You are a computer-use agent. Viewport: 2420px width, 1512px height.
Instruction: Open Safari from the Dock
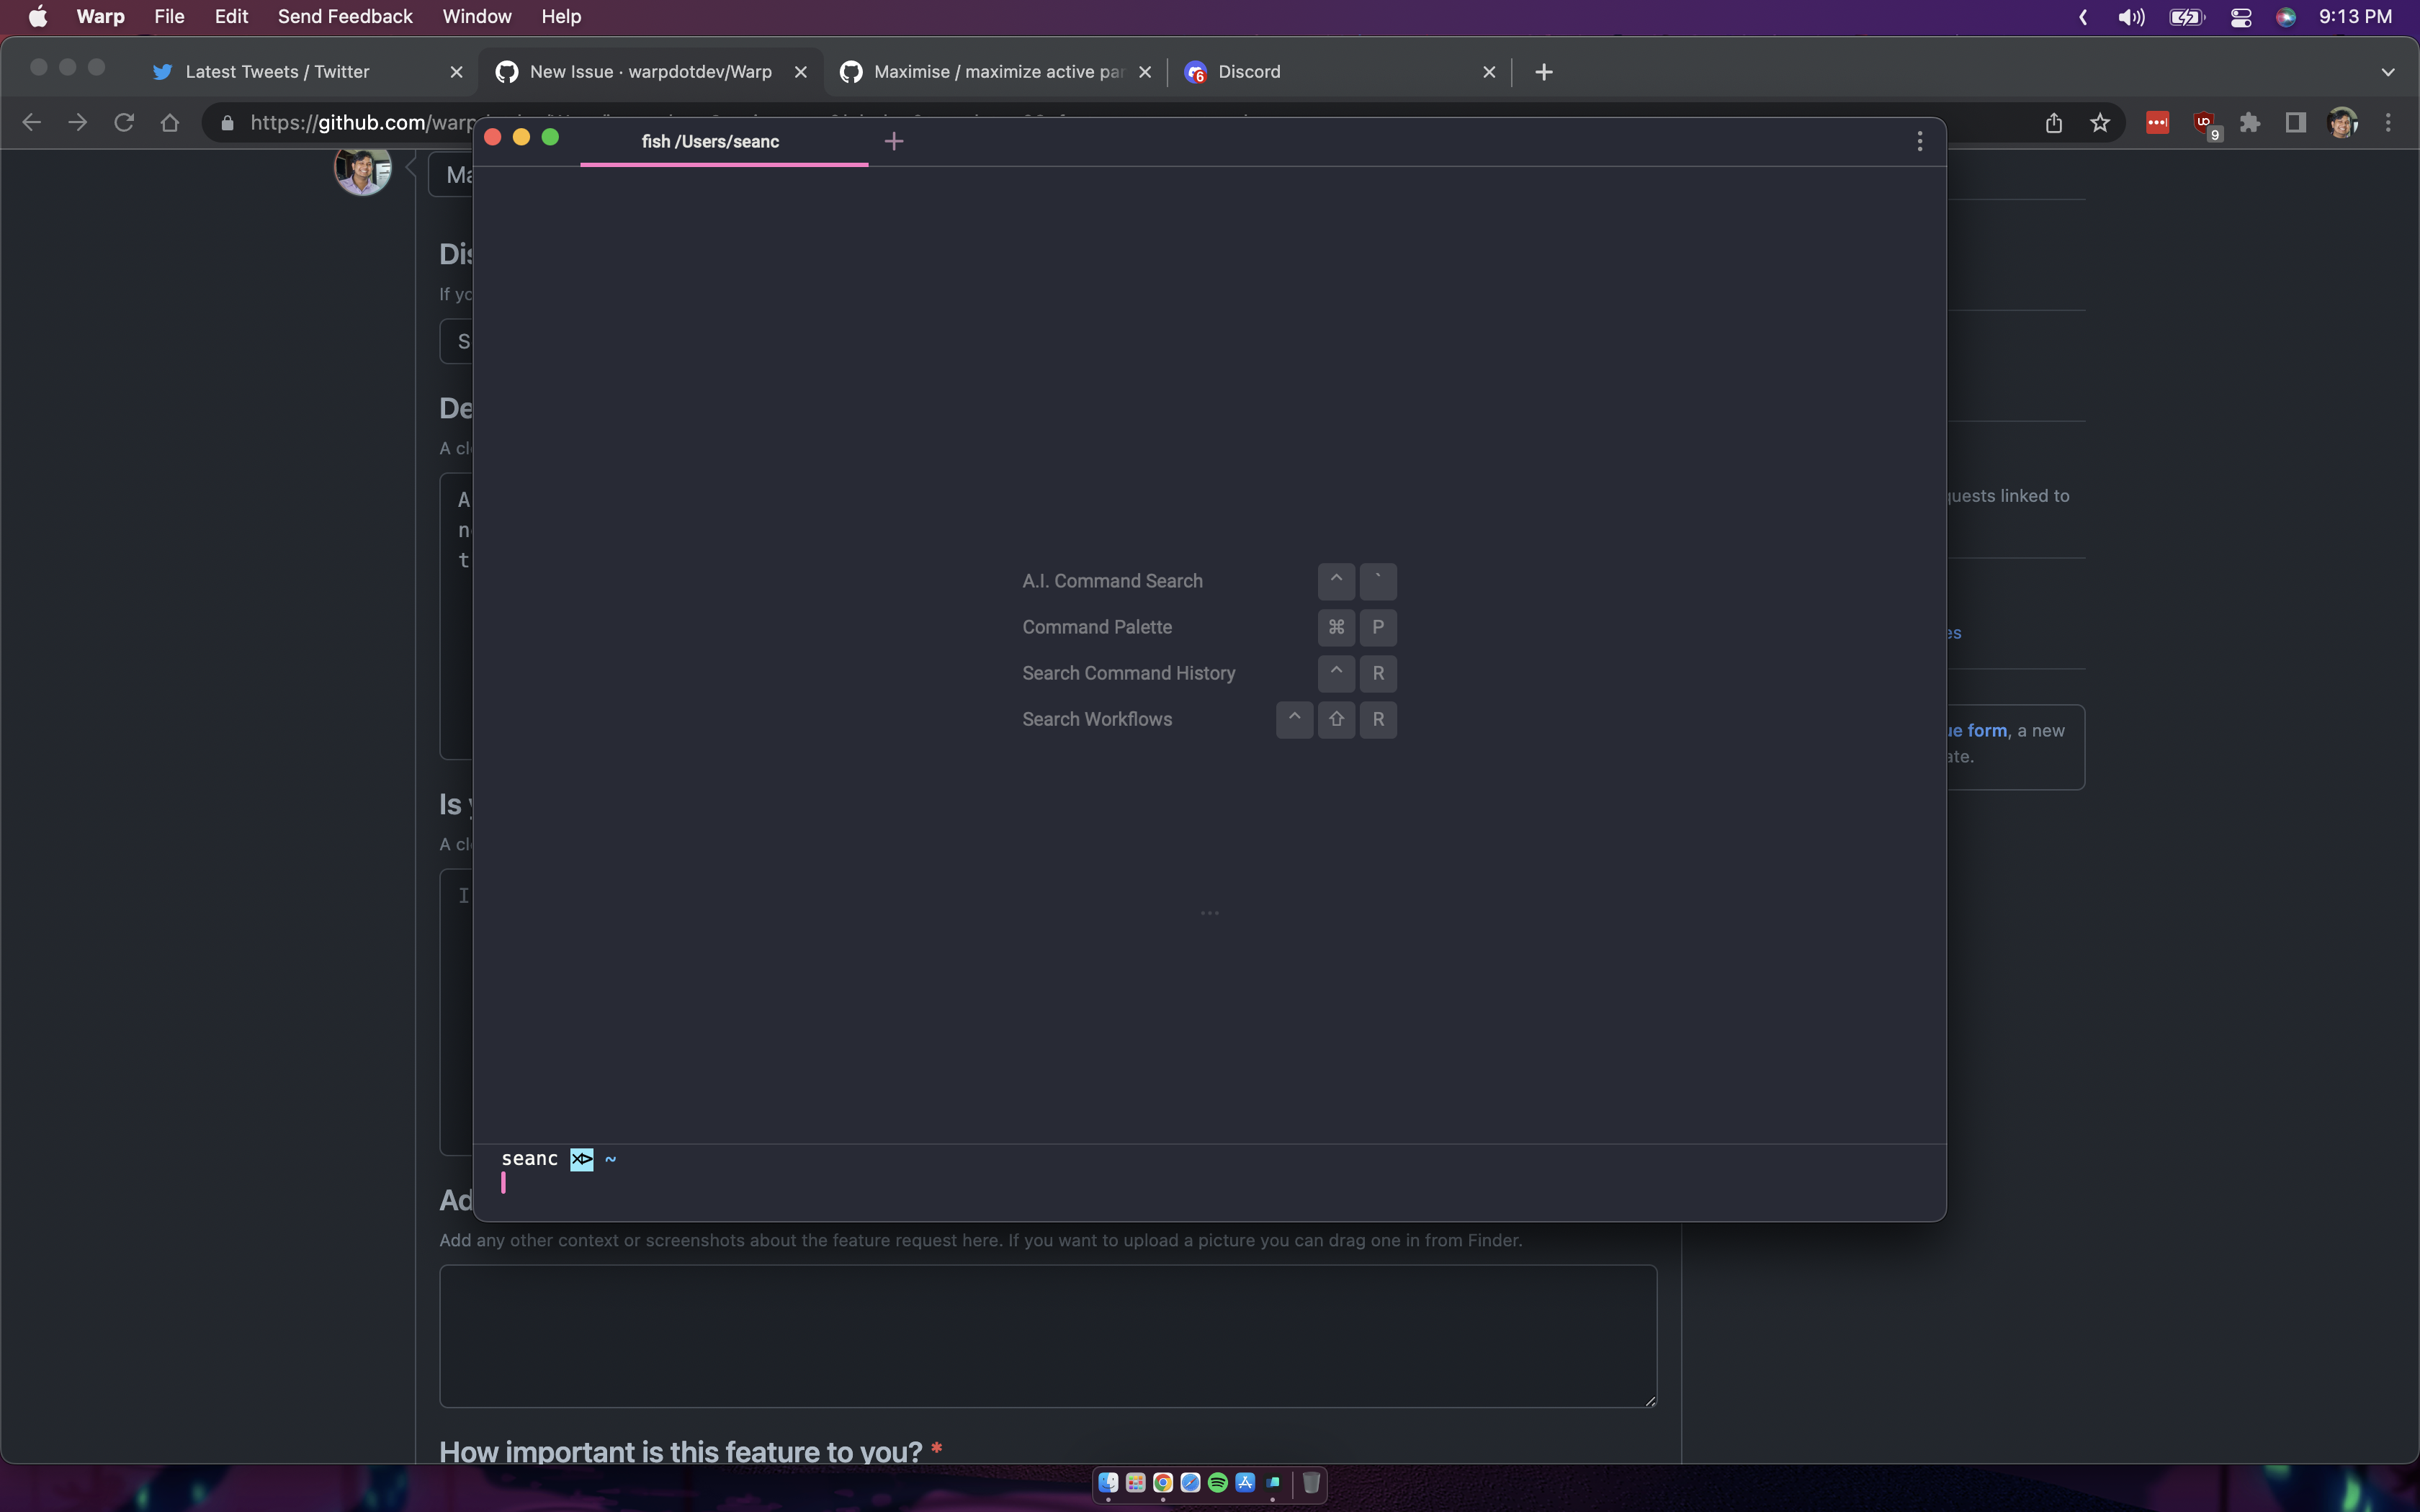[1190, 1484]
